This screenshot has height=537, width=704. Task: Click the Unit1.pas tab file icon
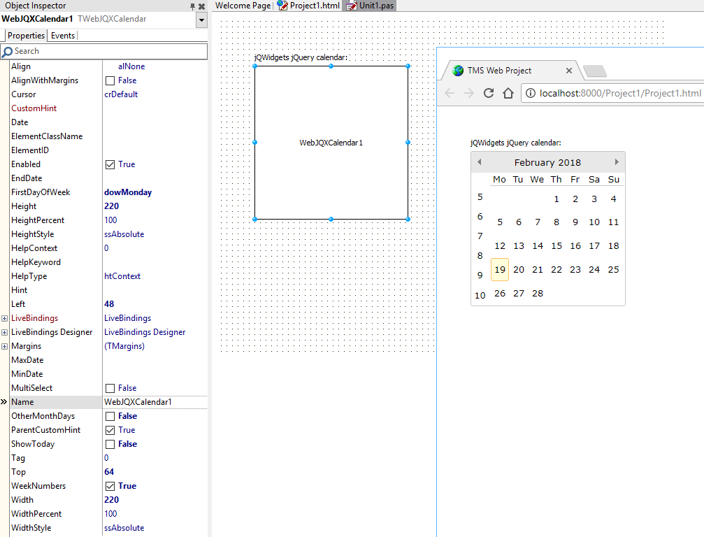[352, 6]
